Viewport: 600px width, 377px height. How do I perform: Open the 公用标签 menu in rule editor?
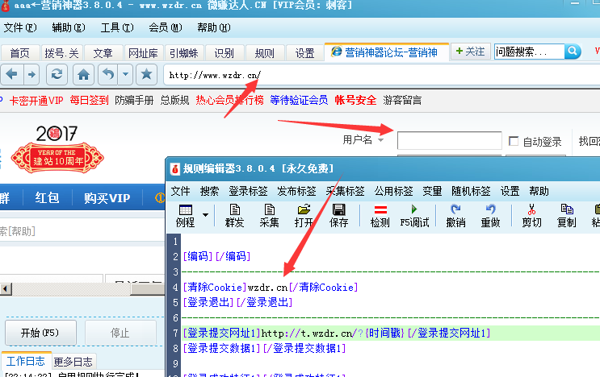click(393, 191)
